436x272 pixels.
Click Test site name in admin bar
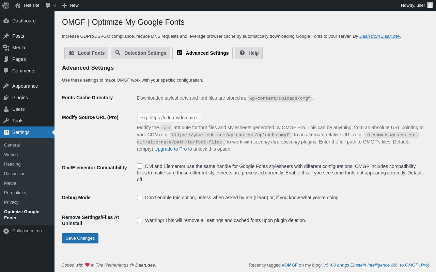coord(31,5)
